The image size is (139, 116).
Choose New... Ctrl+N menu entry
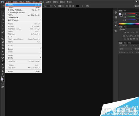click(x=23, y=5)
